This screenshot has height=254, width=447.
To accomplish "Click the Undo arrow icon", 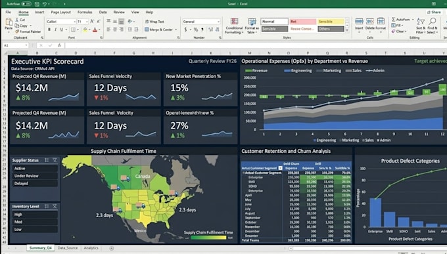I will [x=45, y=4].
